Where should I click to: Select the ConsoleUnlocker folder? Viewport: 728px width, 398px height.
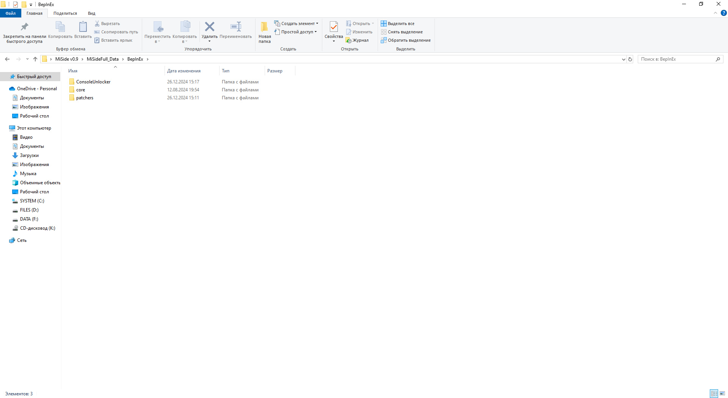[x=93, y=82]
